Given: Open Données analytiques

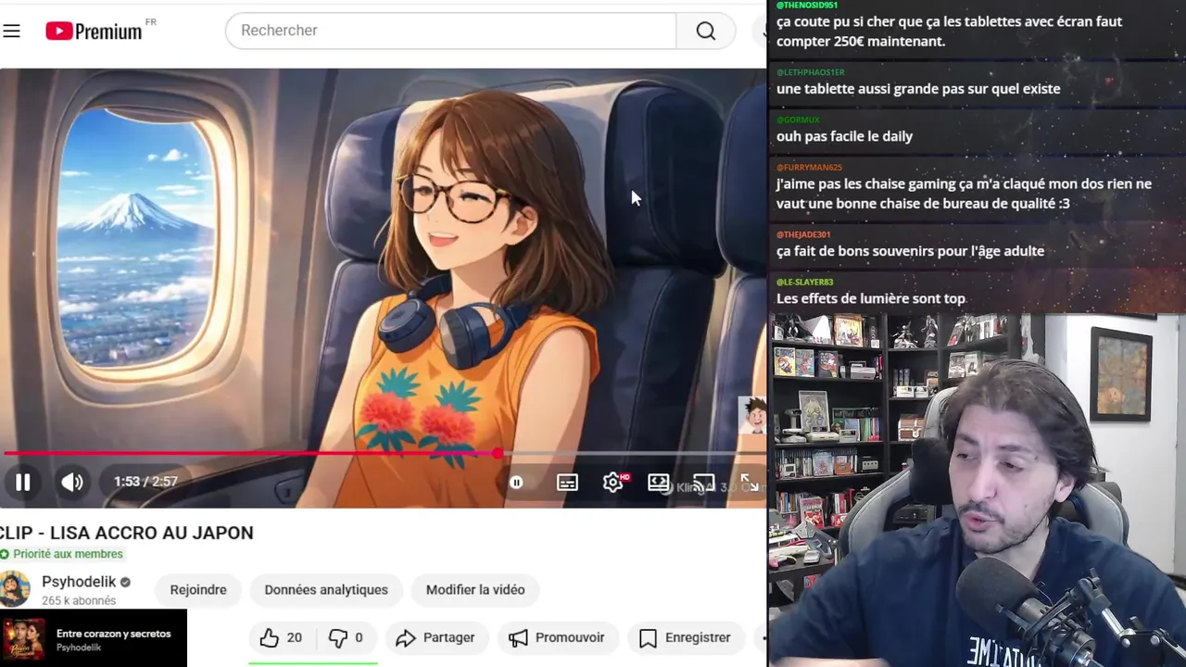Looking at the screenshot, I should pos(326,590).
